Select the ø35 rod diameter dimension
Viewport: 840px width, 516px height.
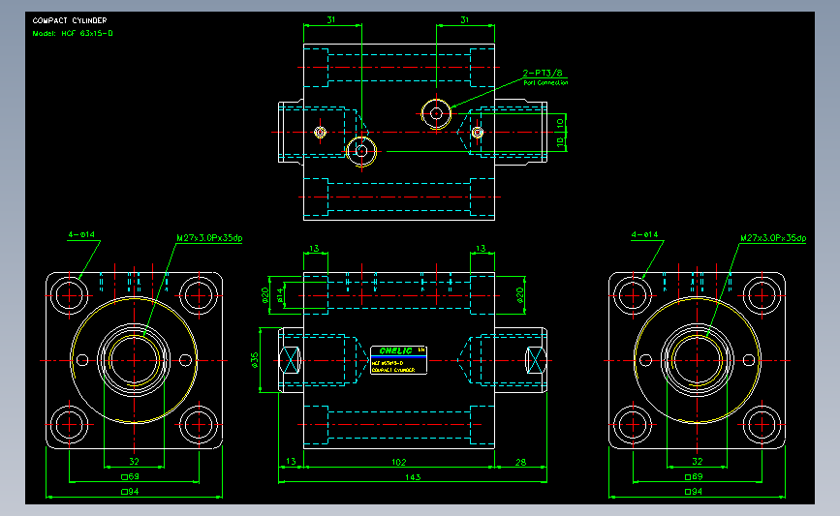click(255, 360)
